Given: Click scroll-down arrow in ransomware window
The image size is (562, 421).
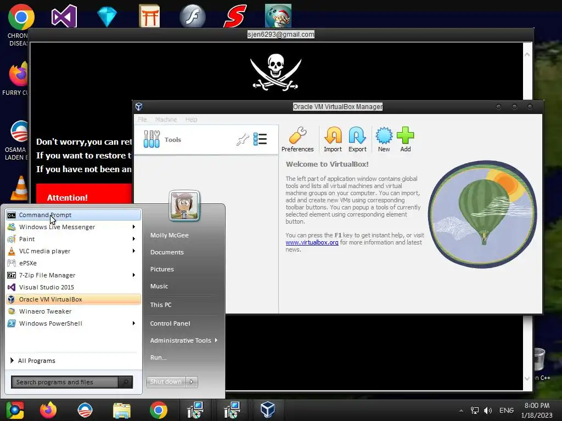Looking at the screenshot, I should click(527, 378).
